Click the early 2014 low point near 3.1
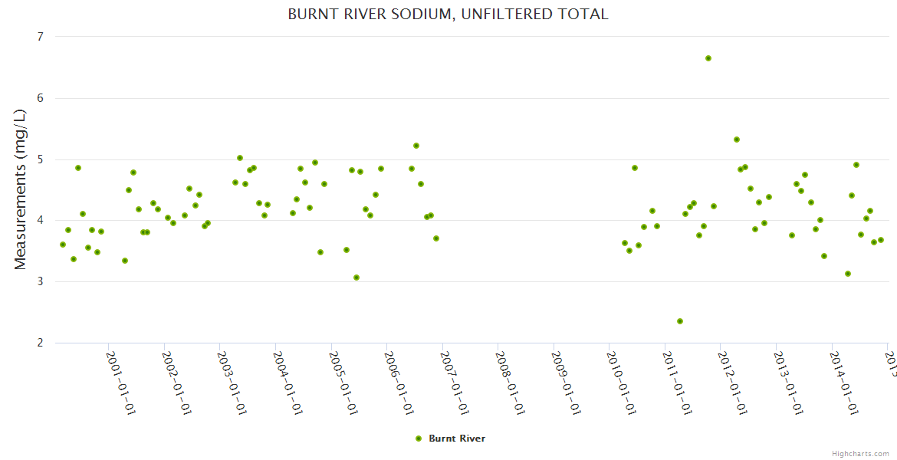The image size is (897, 460). [x=848, y=274]
